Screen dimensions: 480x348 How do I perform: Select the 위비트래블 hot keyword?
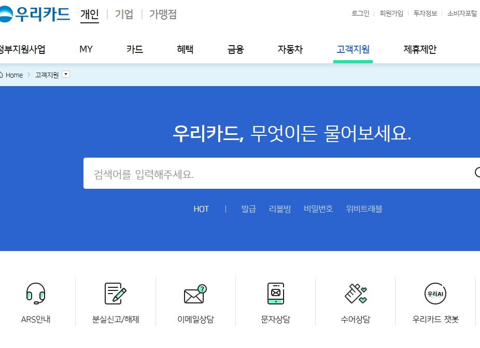tap(364, 209)
